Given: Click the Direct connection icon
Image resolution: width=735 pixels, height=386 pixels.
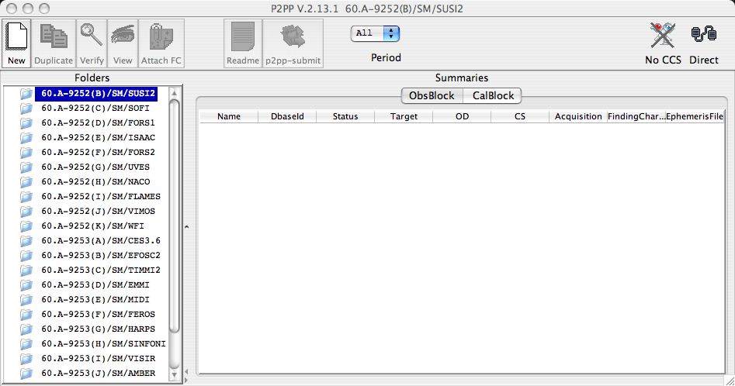Looking at the screenshot, I should [704, 35].
